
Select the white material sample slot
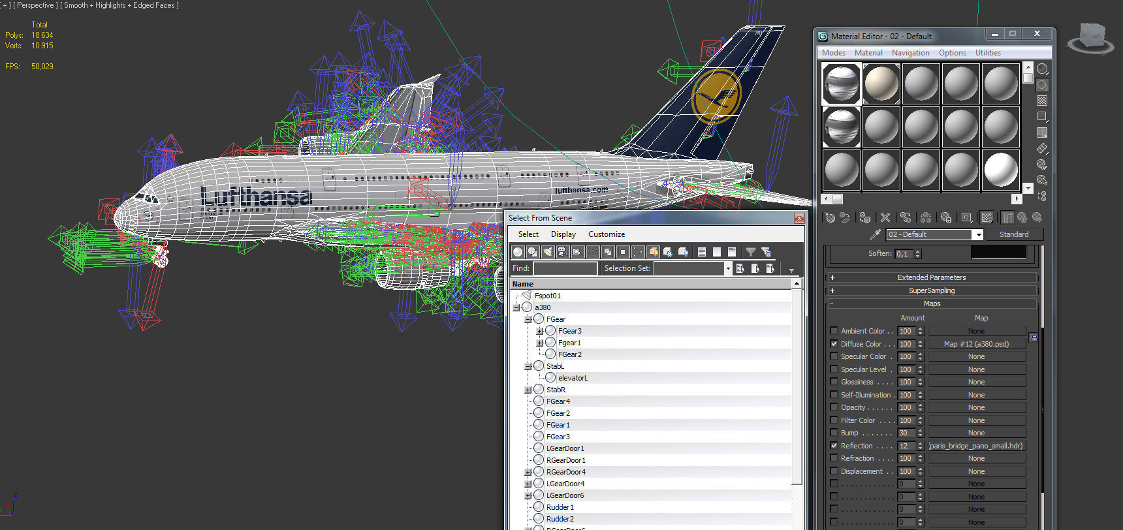[1001, 170]
